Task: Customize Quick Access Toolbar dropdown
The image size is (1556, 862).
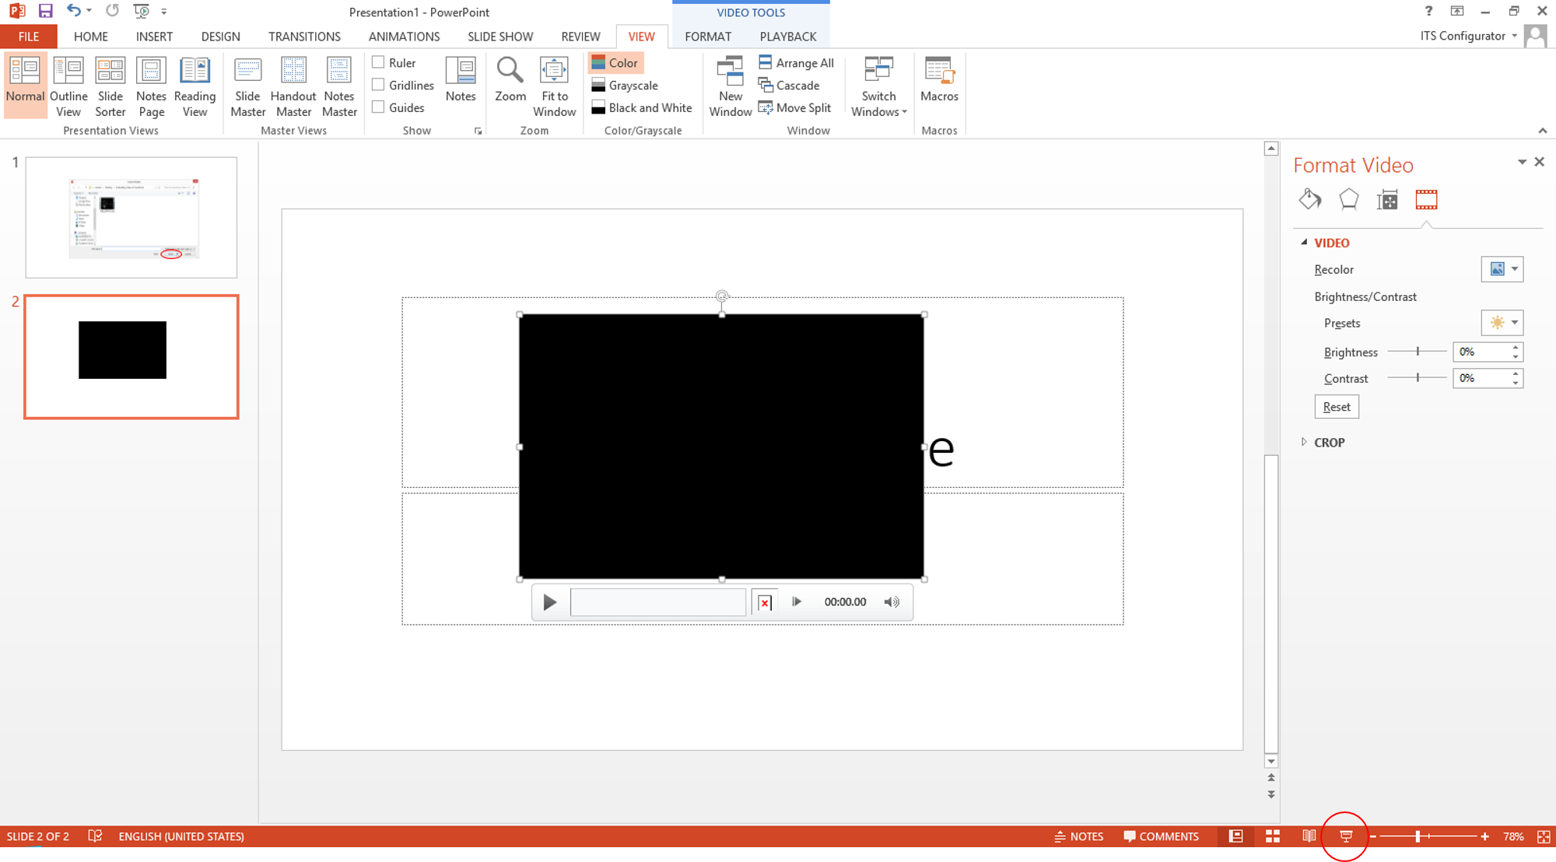Action: click(164, 12)
